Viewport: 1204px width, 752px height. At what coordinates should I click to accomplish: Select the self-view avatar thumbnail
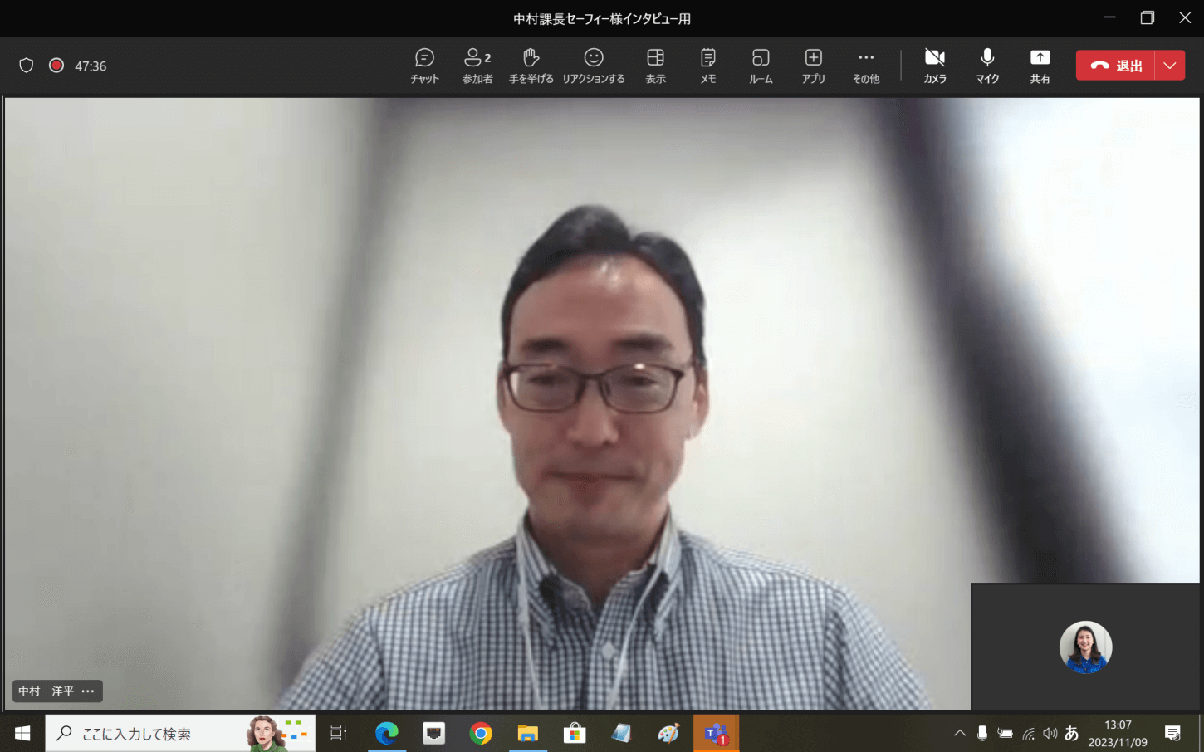coord(1084,647)
